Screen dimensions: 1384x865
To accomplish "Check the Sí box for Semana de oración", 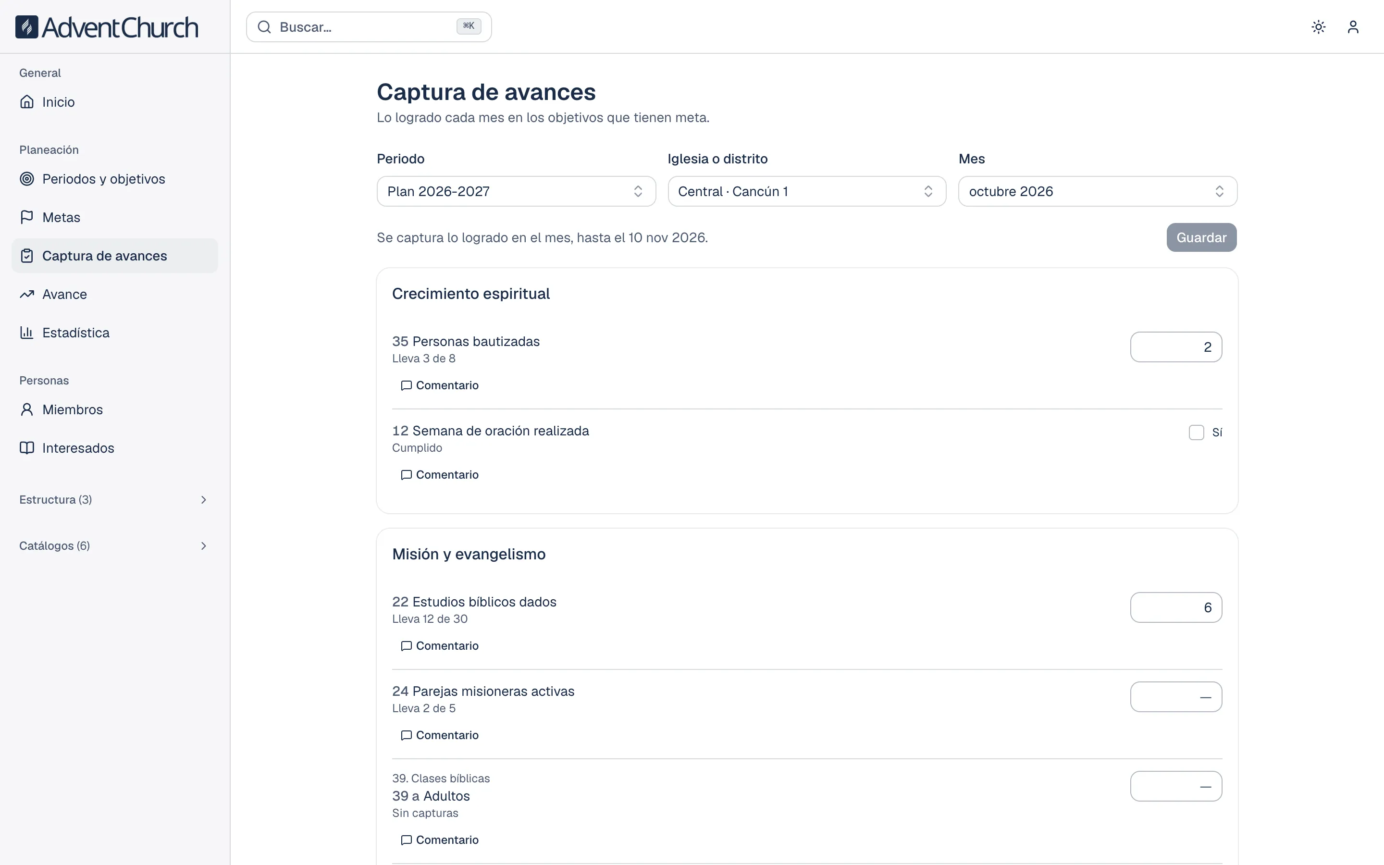I will tap(1196, 432).
